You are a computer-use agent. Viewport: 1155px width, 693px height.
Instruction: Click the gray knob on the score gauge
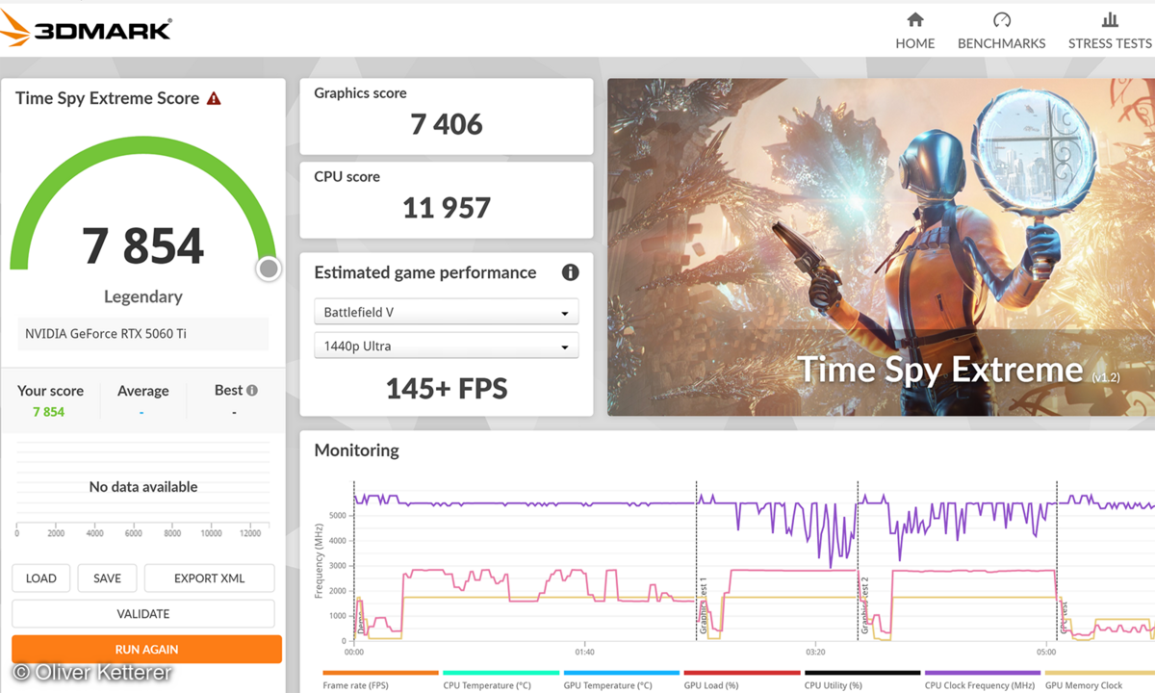point(269,269)
